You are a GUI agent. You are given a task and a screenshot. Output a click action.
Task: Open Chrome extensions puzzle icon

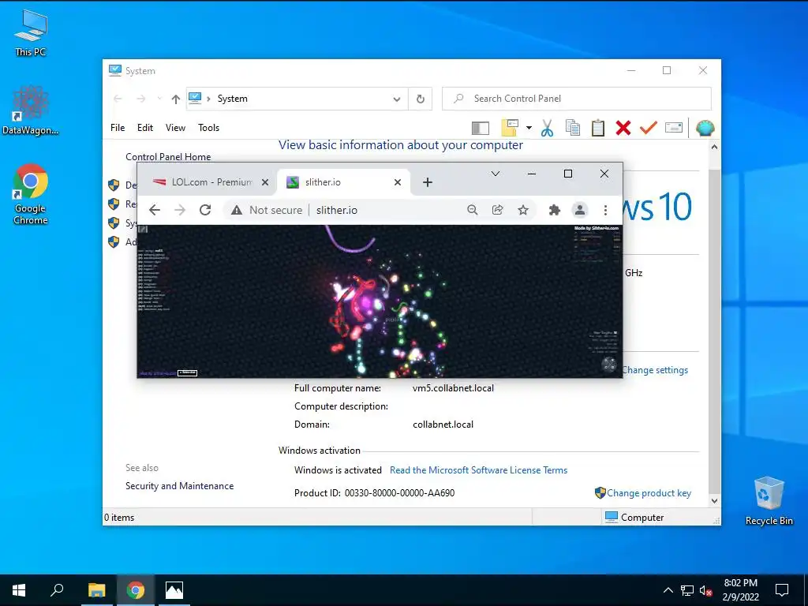(555, 210)
